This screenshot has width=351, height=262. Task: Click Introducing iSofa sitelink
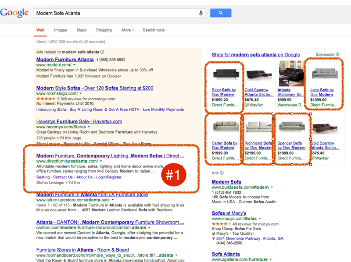click(x=51, y=110)
